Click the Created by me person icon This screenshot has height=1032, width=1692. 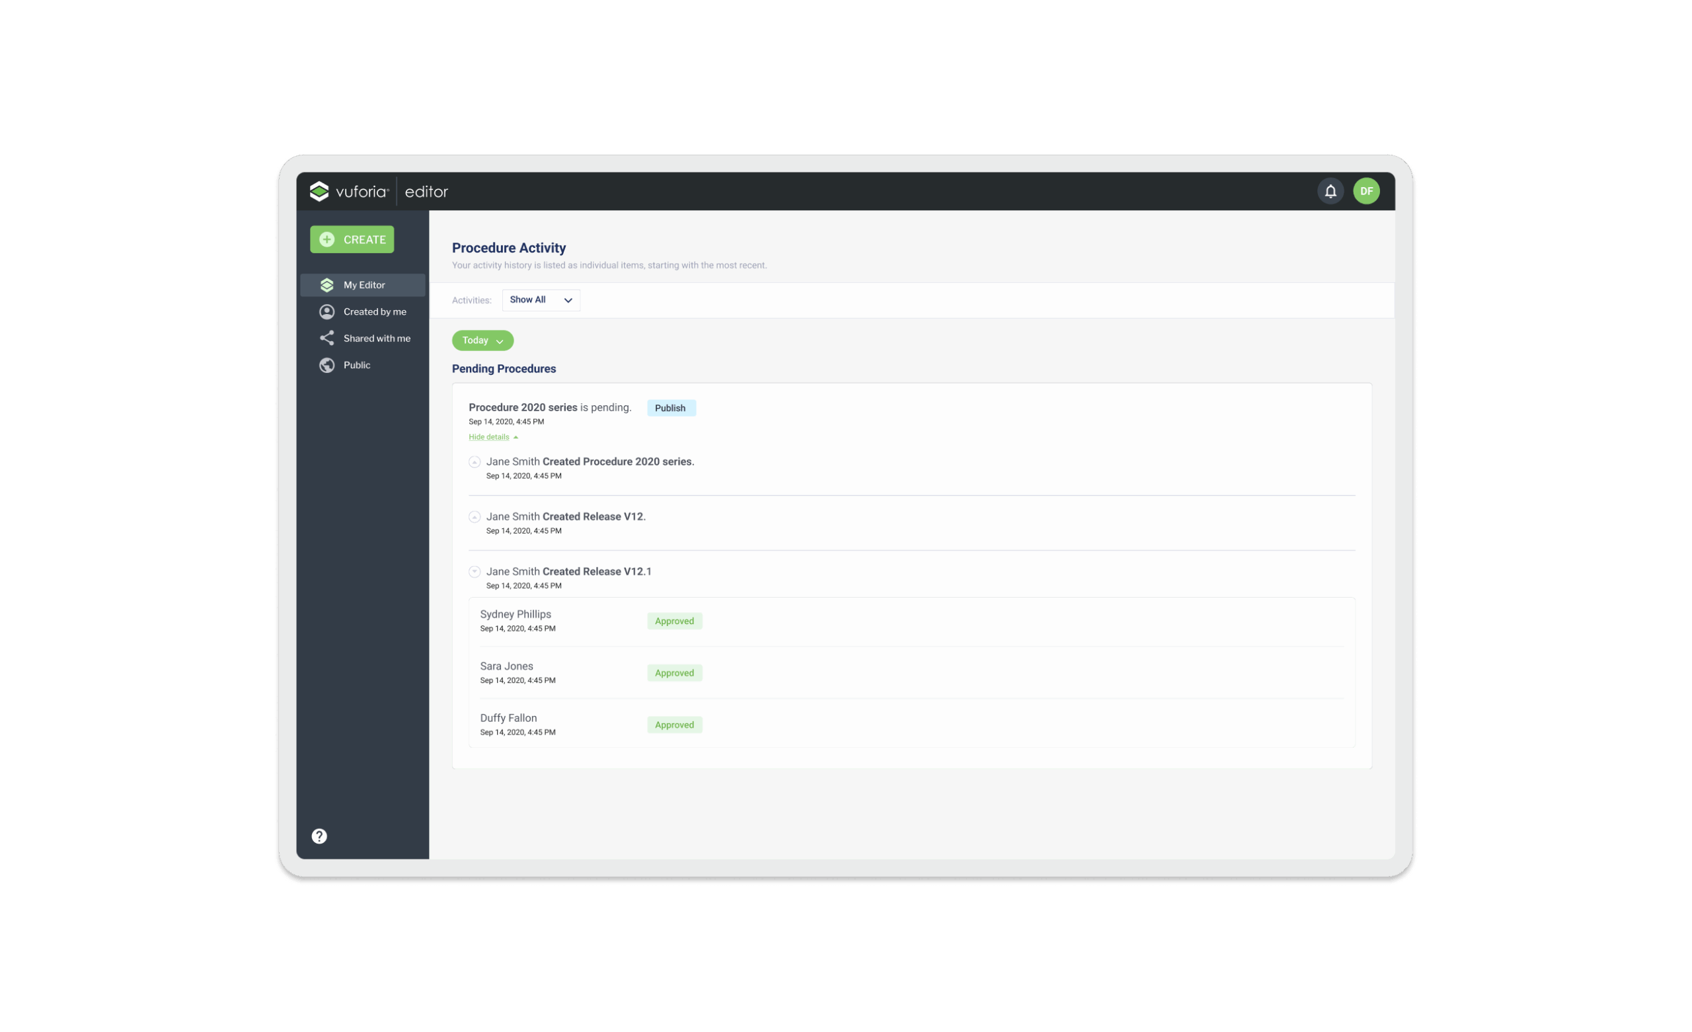coord(327,311)
